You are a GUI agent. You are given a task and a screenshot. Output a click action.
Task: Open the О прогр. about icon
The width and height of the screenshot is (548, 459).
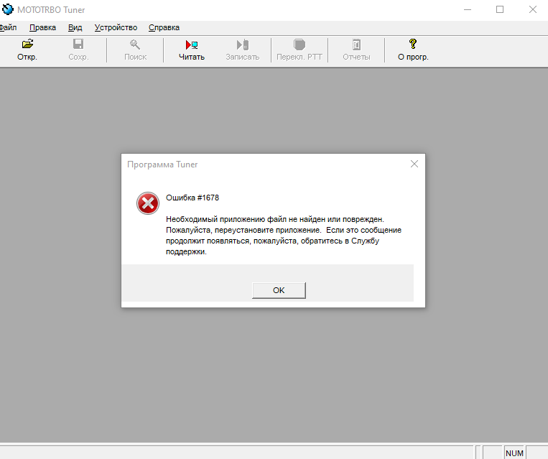click(x=413, y=44)
